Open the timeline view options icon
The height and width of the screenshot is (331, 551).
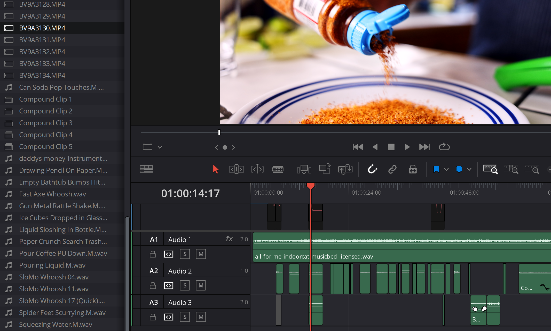point(146,169)
